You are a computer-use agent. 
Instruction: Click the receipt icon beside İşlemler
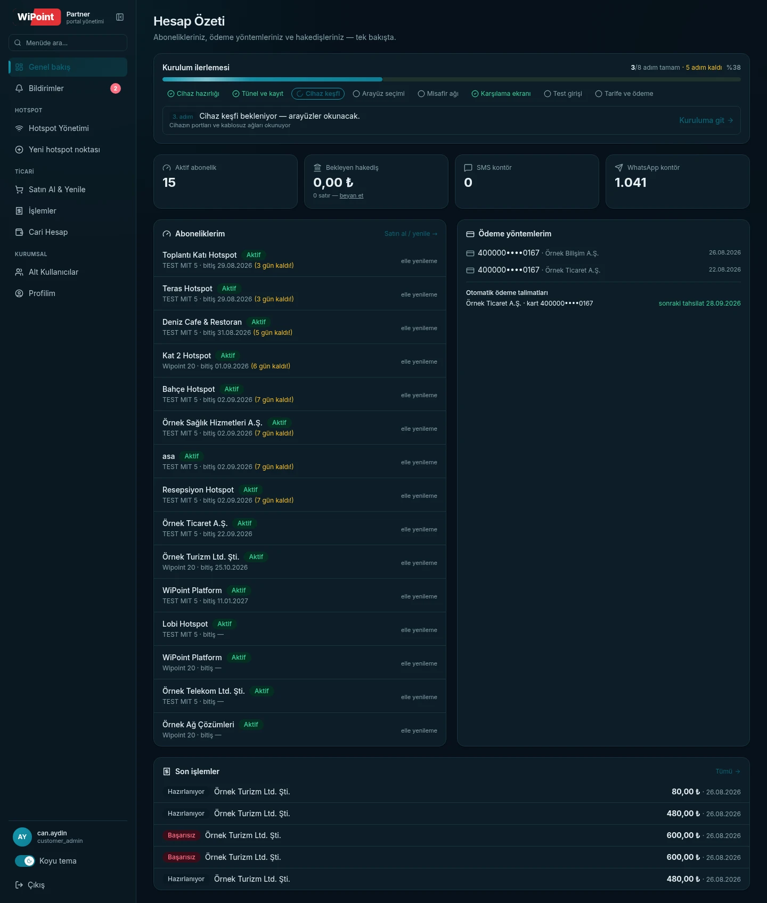pyautogui.click(x=19, y=211)
